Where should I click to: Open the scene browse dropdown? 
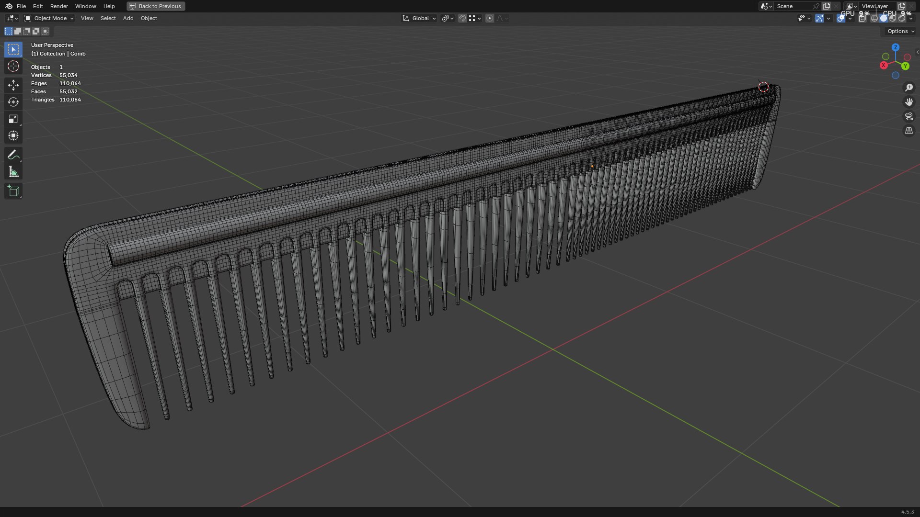click(766, 6)
